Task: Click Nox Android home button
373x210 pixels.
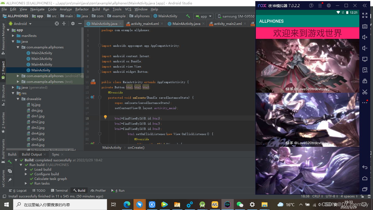Action: click(x=365, y=178)
